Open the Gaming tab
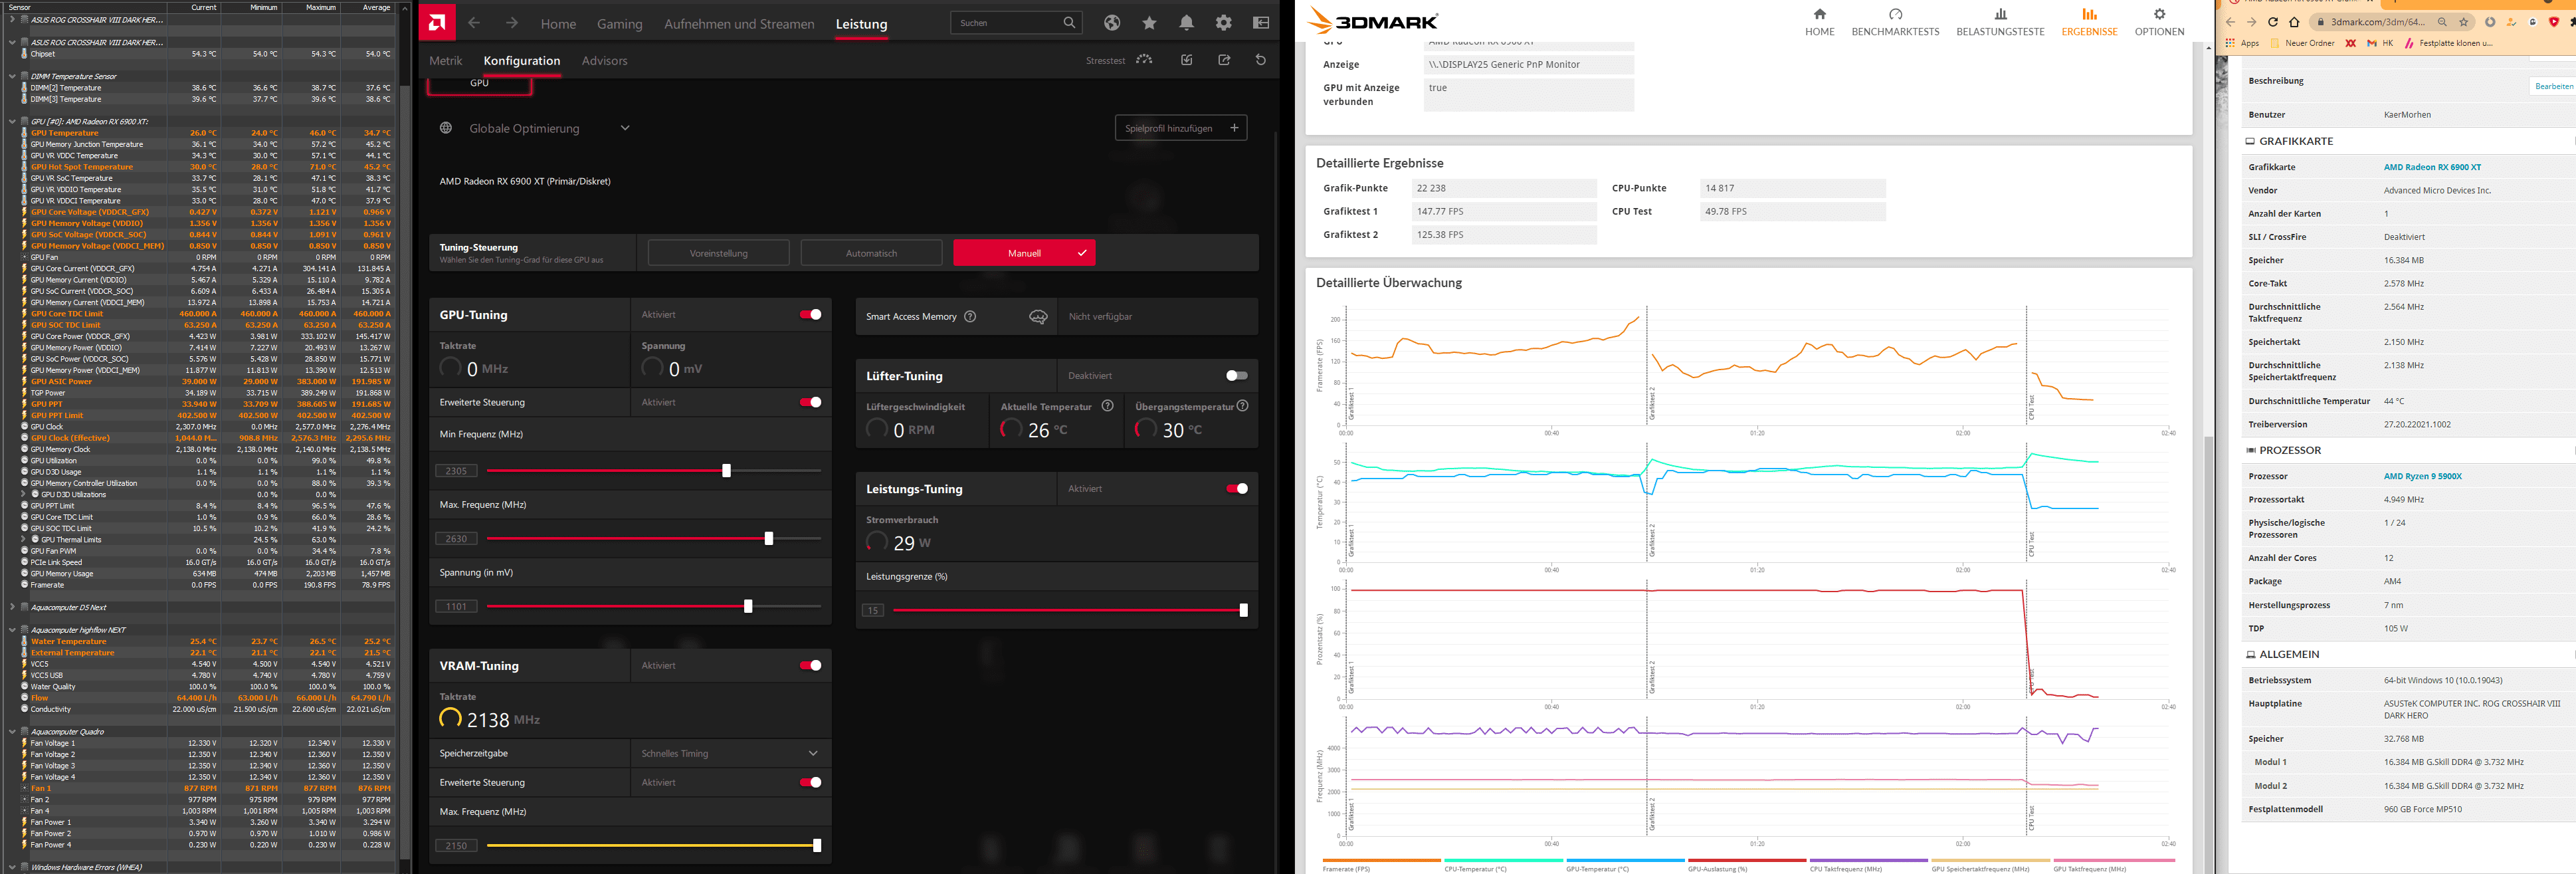The image size is (2576, 874). point(620,24)
